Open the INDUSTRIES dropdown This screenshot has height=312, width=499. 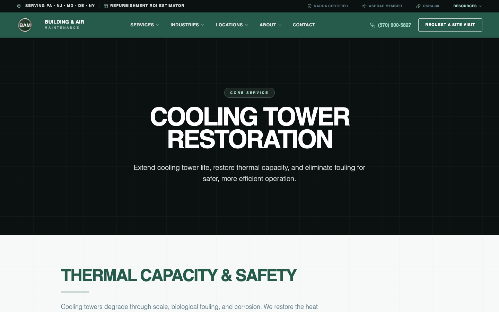pos(187,25)
